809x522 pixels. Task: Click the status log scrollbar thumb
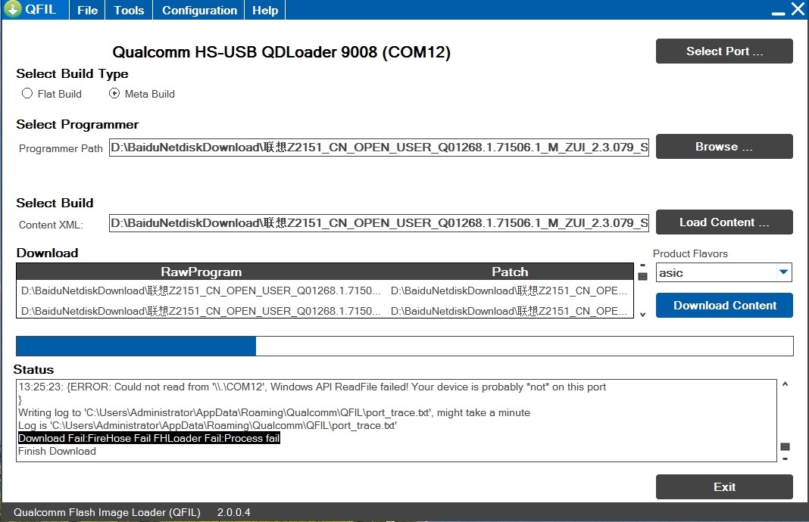click(x=785, y=447)
